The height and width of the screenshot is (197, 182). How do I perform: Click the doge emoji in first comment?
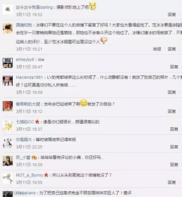[x=93, y=6]
